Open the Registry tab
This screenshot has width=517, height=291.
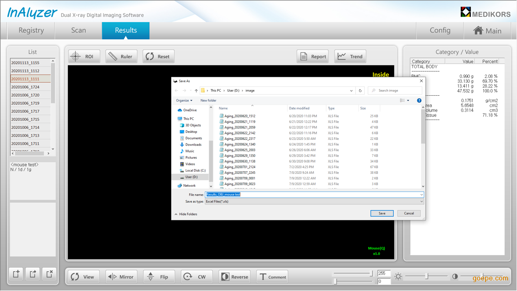[x=31, y=31]
